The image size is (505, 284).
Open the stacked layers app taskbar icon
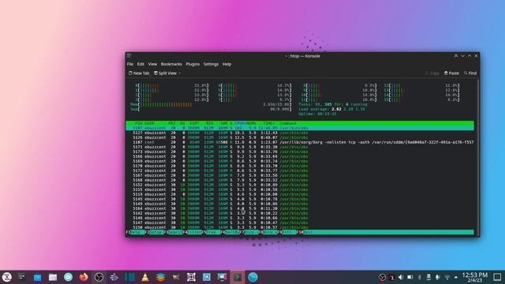coord(160,277)
